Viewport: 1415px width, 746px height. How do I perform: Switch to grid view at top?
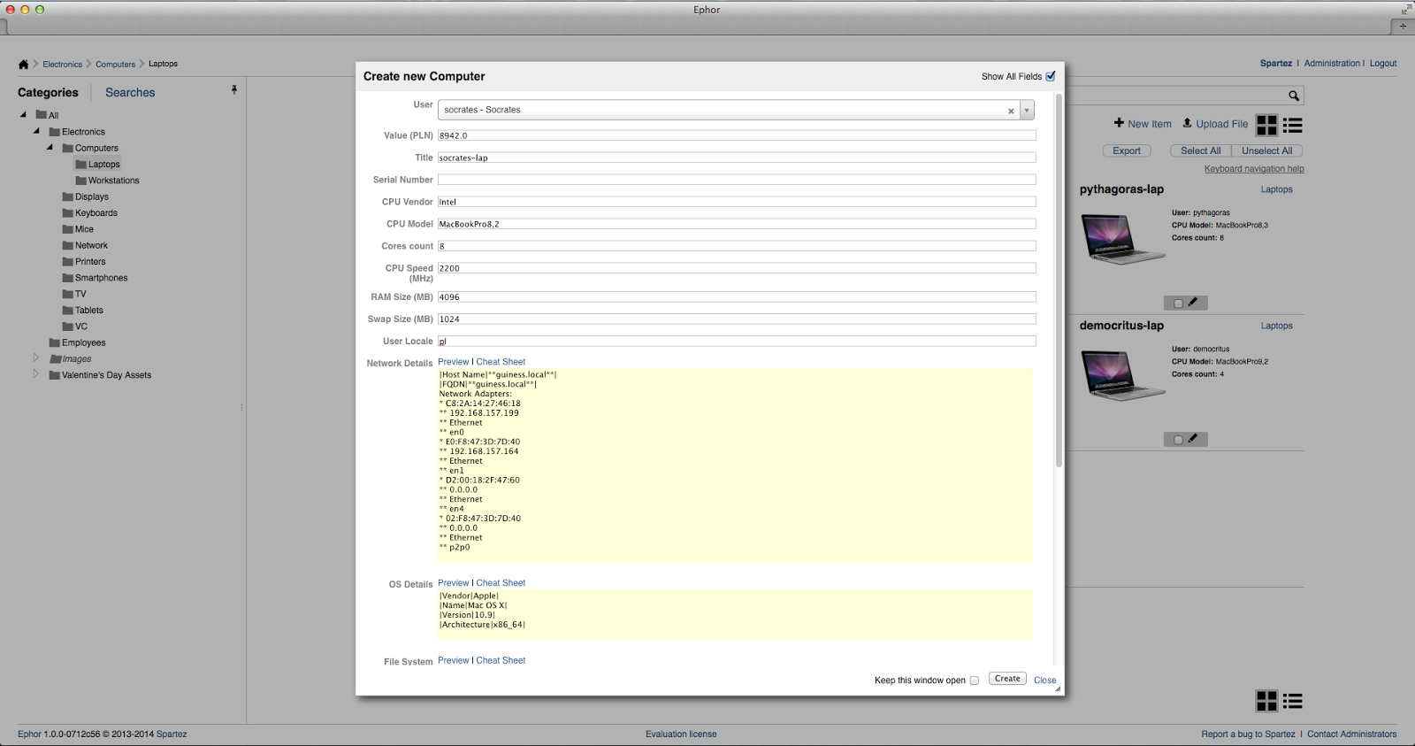click(1266, 125)
